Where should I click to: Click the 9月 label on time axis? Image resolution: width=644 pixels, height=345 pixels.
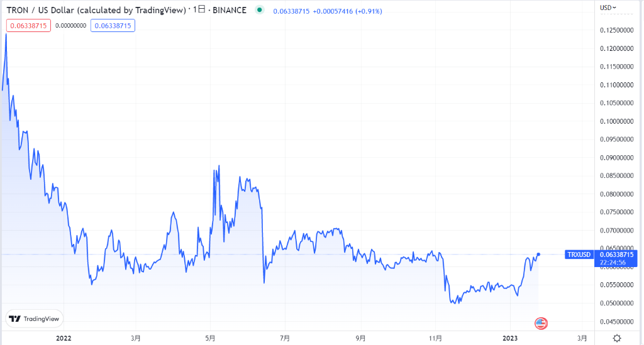360,338
